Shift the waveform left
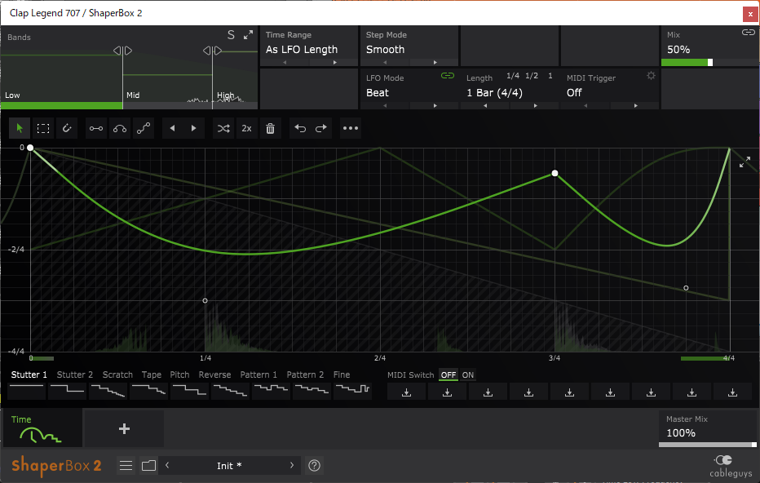 click(173, 128)
